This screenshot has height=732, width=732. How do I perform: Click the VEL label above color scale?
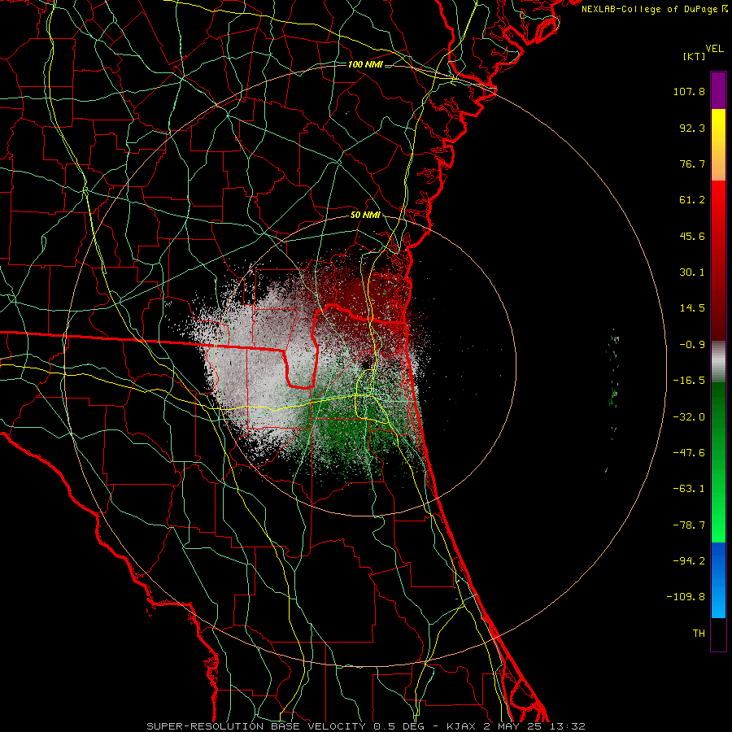(714, 49)
